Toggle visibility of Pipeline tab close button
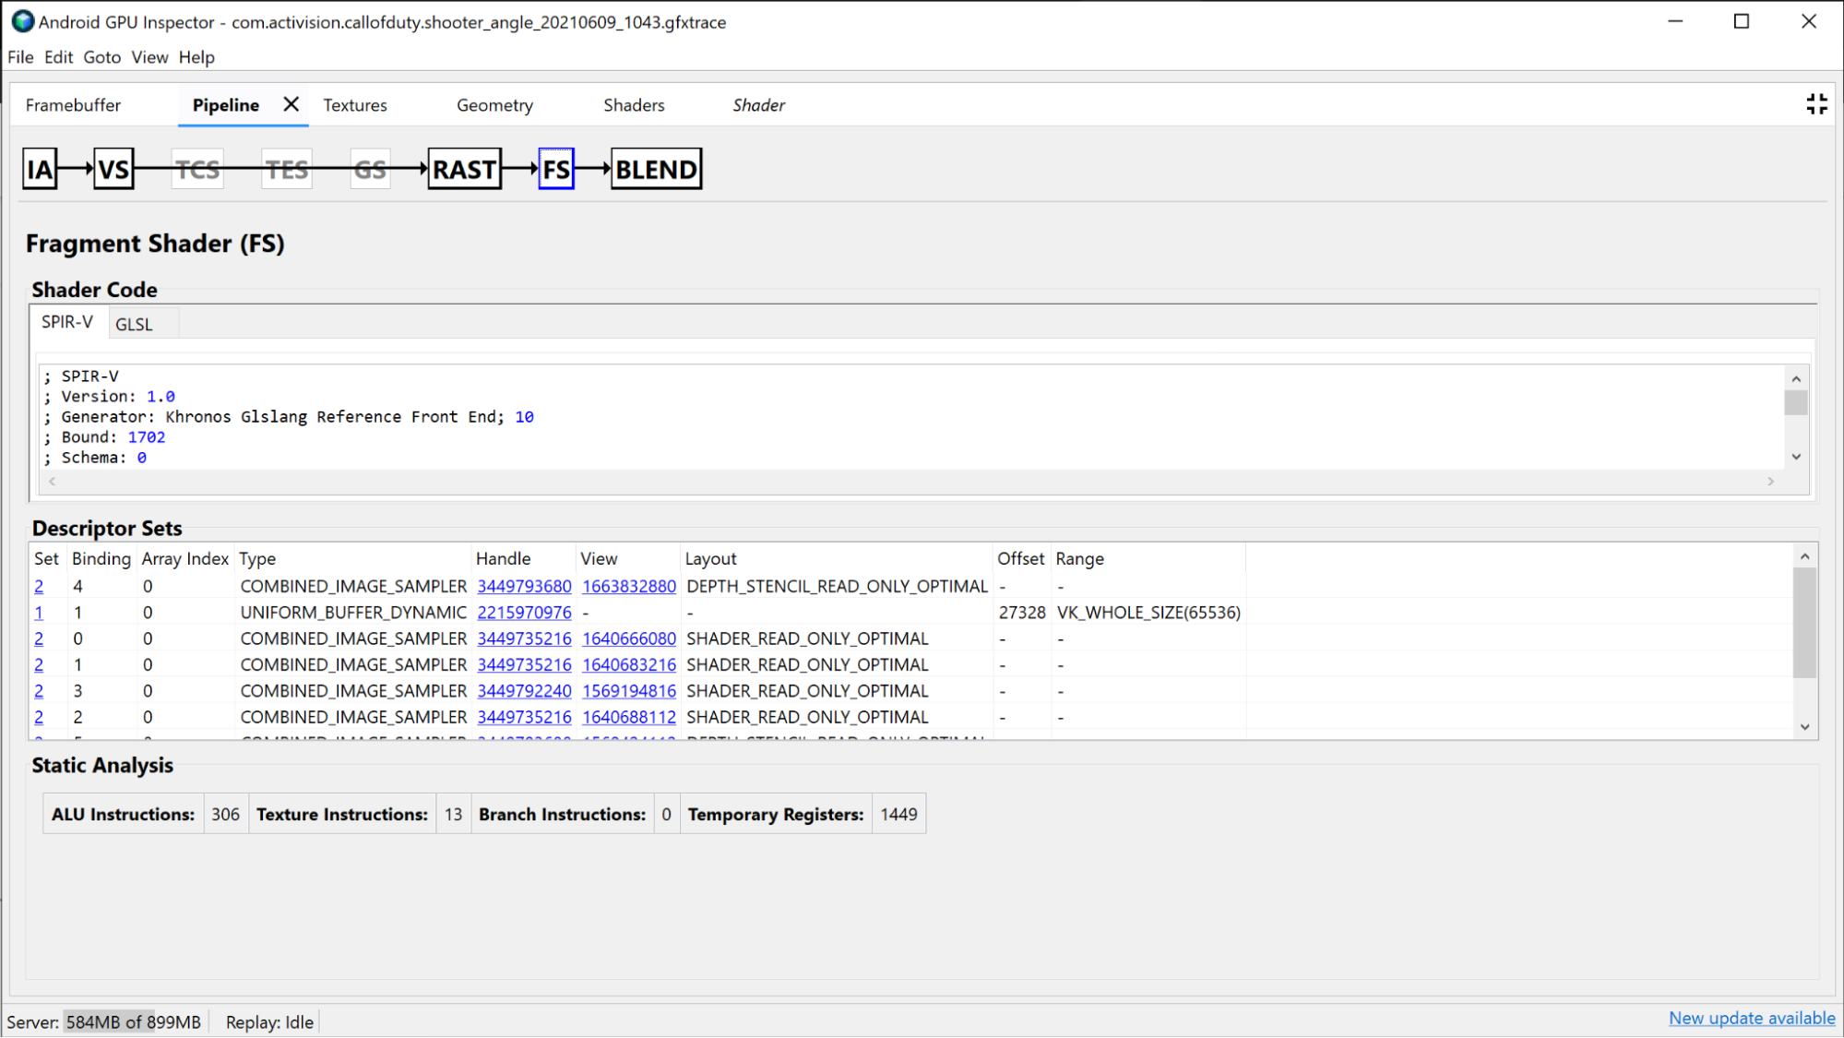The image size is (1844, 1038). (x=289, y=104)
